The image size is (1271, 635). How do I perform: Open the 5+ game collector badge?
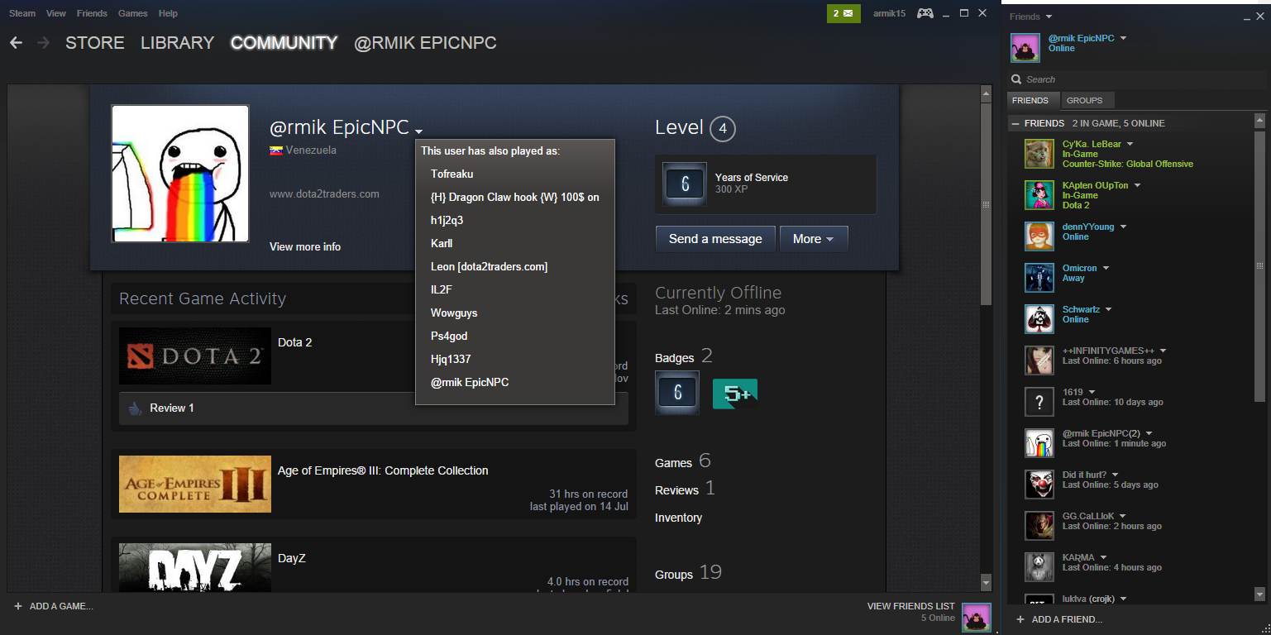coord(734,394)
